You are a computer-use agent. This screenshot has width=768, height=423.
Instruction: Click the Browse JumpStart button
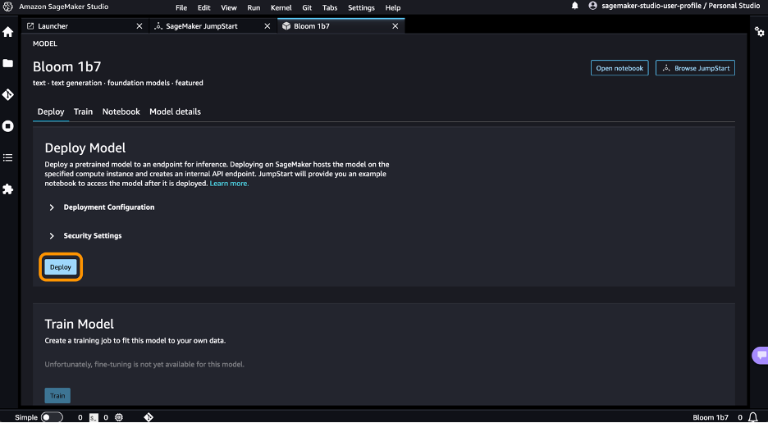[695, 68]
